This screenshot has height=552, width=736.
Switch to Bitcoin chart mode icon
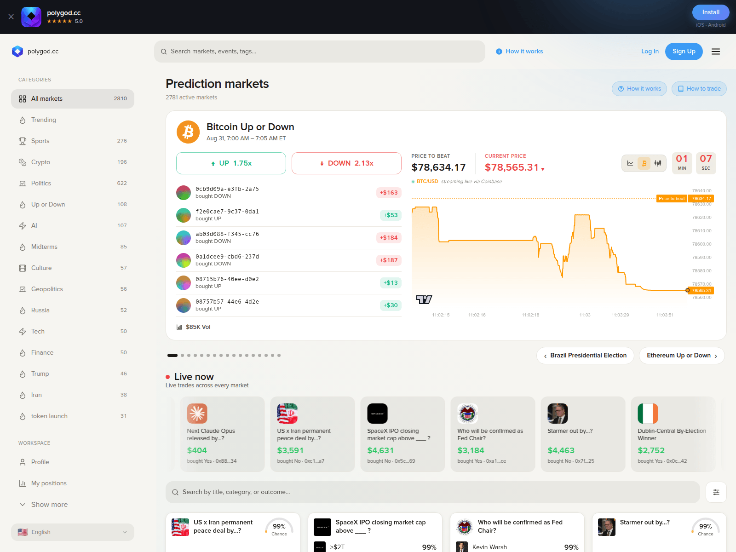[x=644, y=163]
